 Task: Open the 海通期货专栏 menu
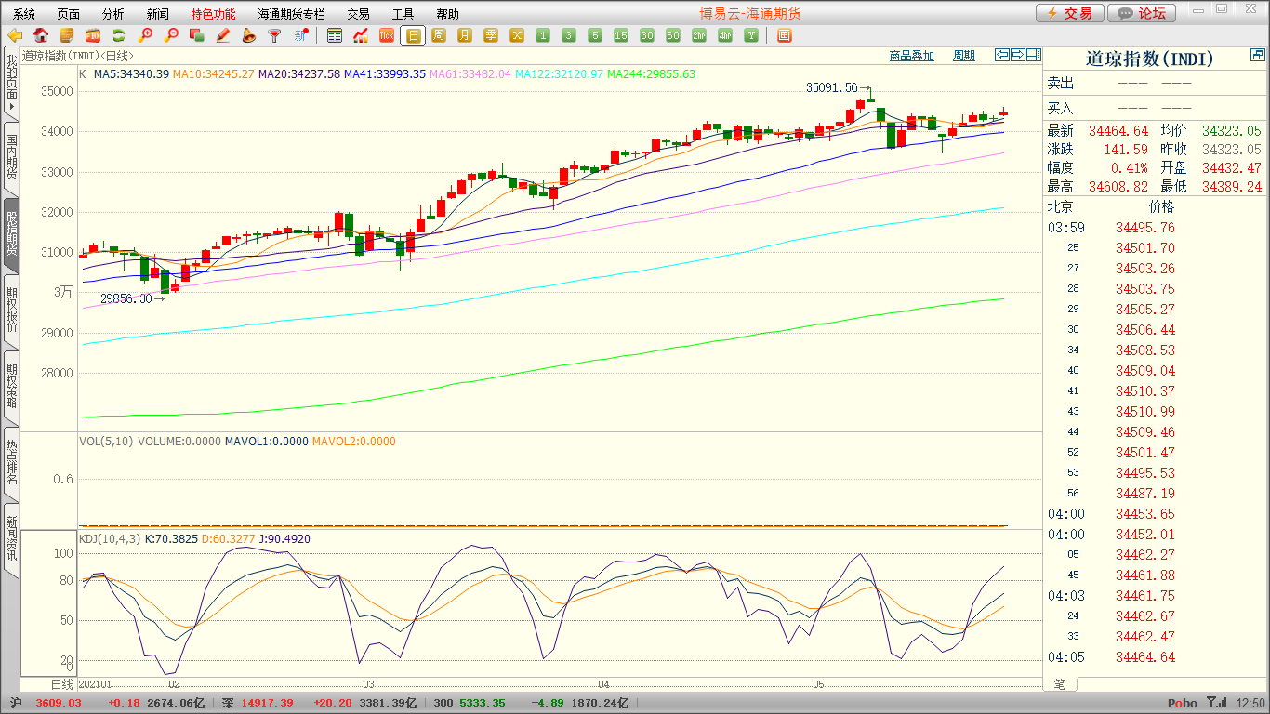coord(292,14)
